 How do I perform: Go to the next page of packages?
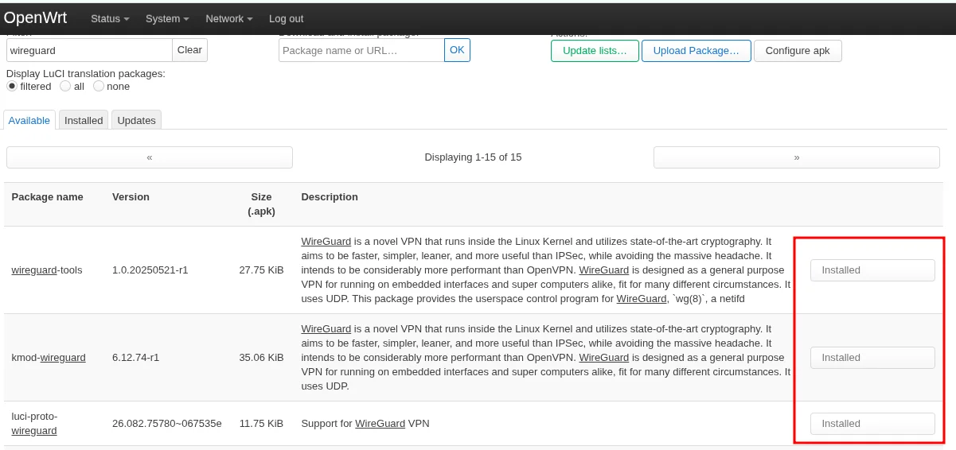pyautogui.click(x=797, y=157)
